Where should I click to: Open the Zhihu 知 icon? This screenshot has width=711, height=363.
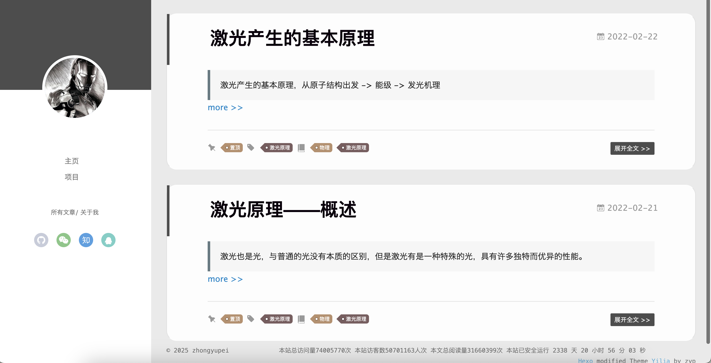tap(86, 240)
